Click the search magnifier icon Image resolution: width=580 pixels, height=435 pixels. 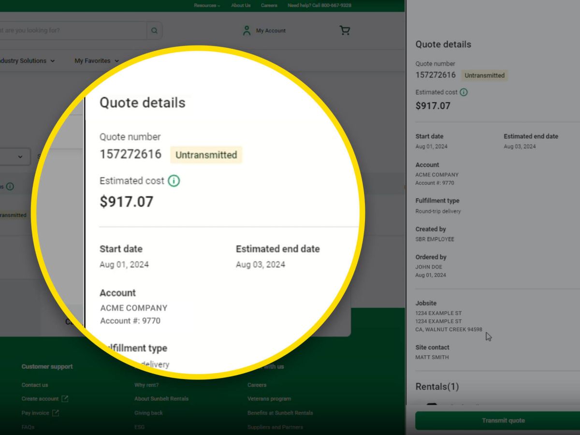coord(154,30)
